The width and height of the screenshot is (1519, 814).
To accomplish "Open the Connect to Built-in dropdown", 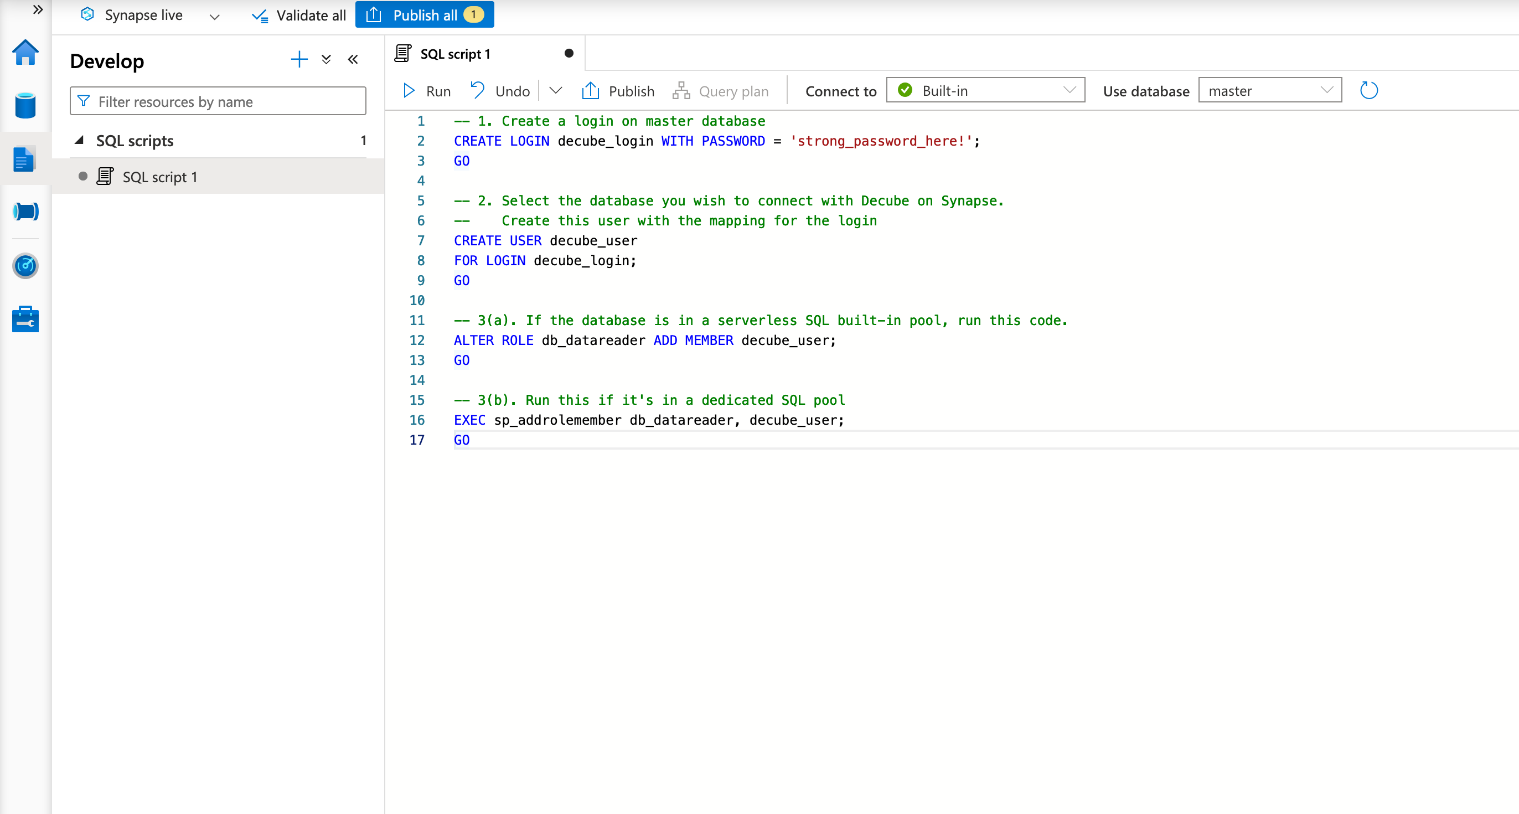I will click(985, 90).
